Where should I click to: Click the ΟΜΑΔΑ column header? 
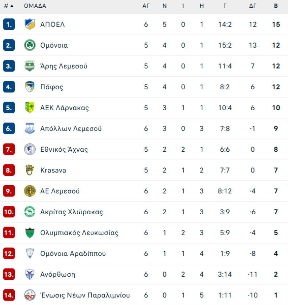tap(35, 6)
